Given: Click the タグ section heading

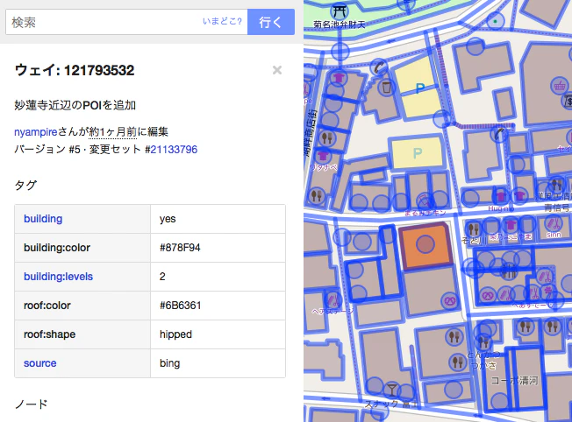Looking at the screenshot, I should click(25, 185).
